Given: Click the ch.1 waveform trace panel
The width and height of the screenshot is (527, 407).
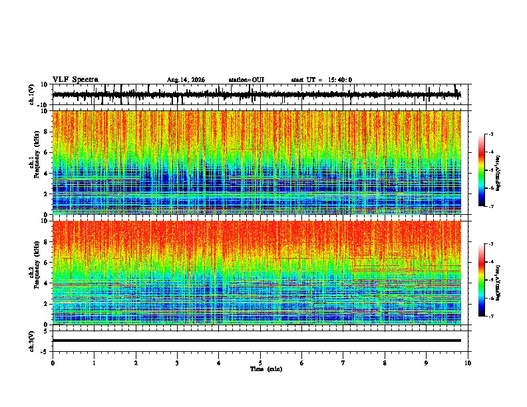Looking at the screenshot, I should pos(256,94).
